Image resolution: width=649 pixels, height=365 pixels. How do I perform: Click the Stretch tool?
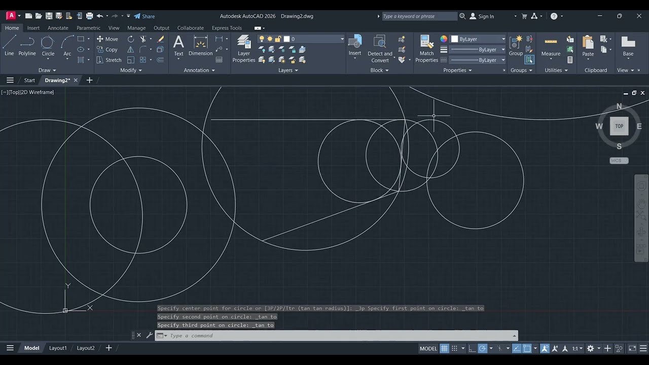click(x=109, y=60)
